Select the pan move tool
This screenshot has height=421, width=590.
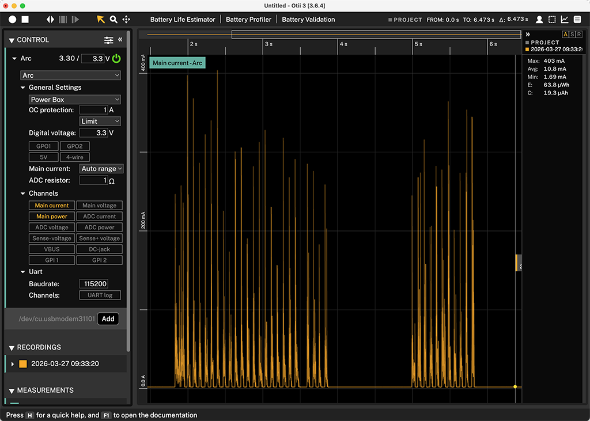tap(126, 19)
